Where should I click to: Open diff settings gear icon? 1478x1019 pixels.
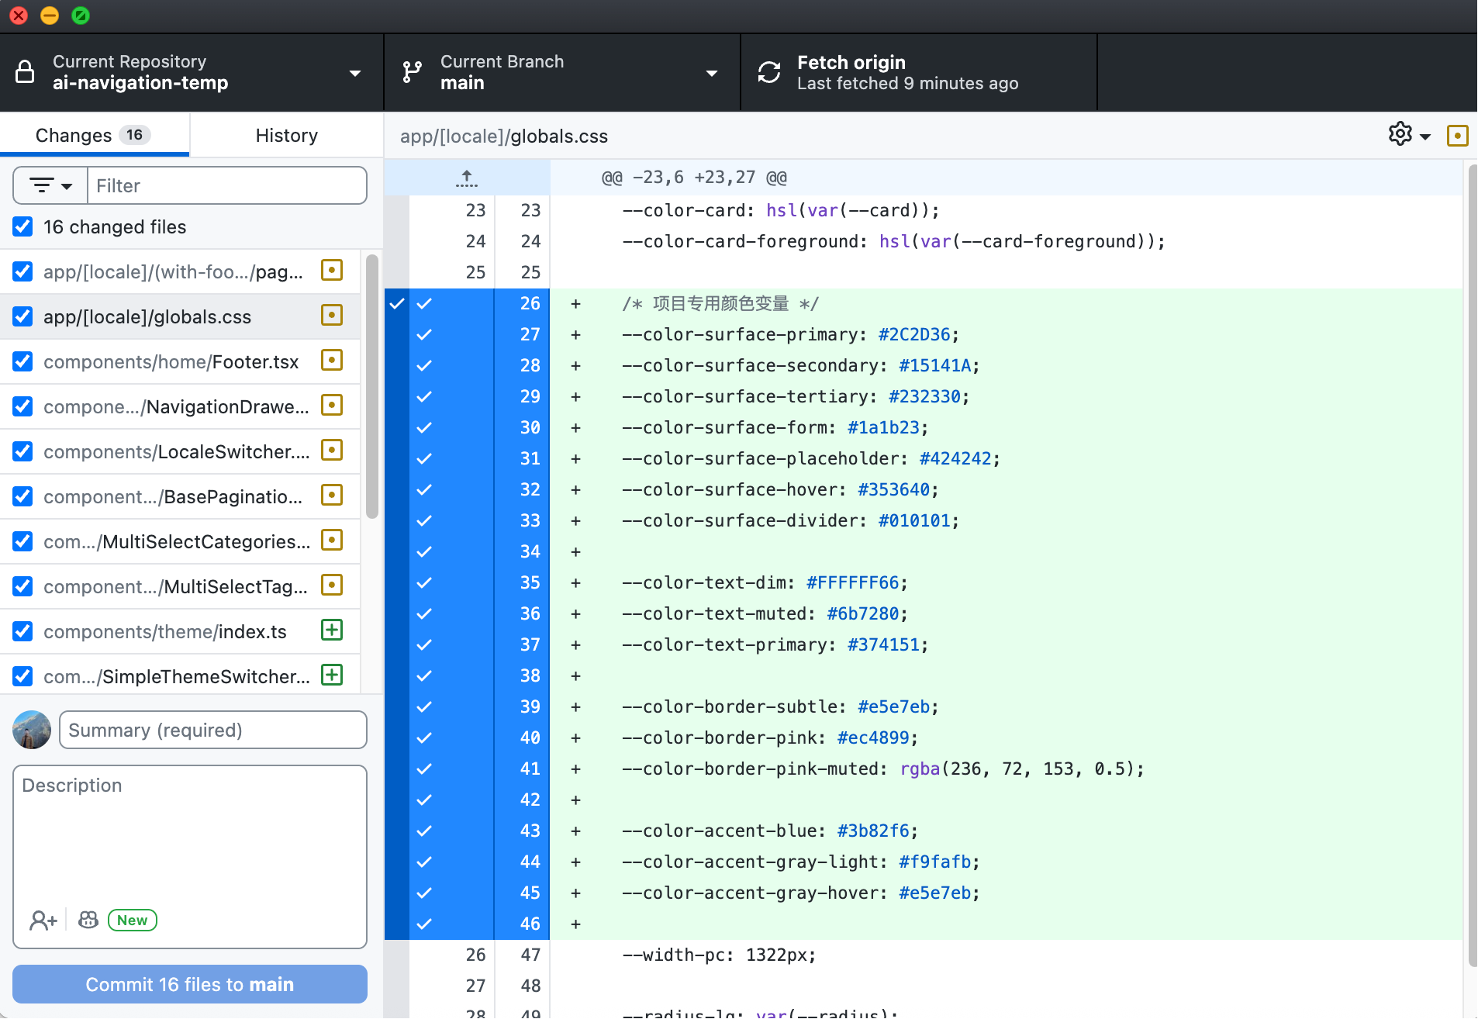[x=1400, y=134]
